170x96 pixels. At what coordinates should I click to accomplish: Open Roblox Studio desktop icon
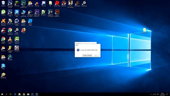[x=30, y=22]
